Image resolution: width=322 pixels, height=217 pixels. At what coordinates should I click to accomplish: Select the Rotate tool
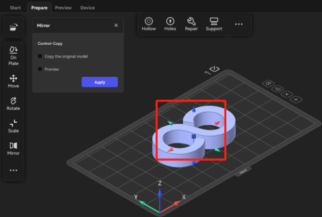click(13, 103)
